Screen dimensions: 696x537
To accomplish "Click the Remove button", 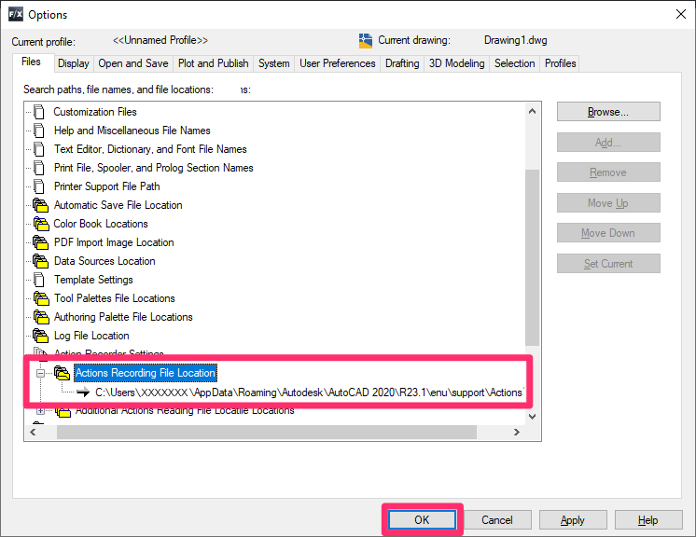I will pos(608,172).
